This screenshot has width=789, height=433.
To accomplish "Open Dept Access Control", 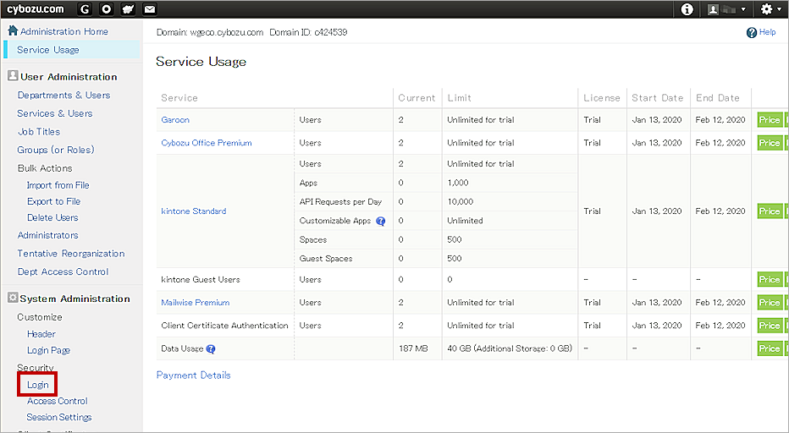I will click(x=63, y=271).
